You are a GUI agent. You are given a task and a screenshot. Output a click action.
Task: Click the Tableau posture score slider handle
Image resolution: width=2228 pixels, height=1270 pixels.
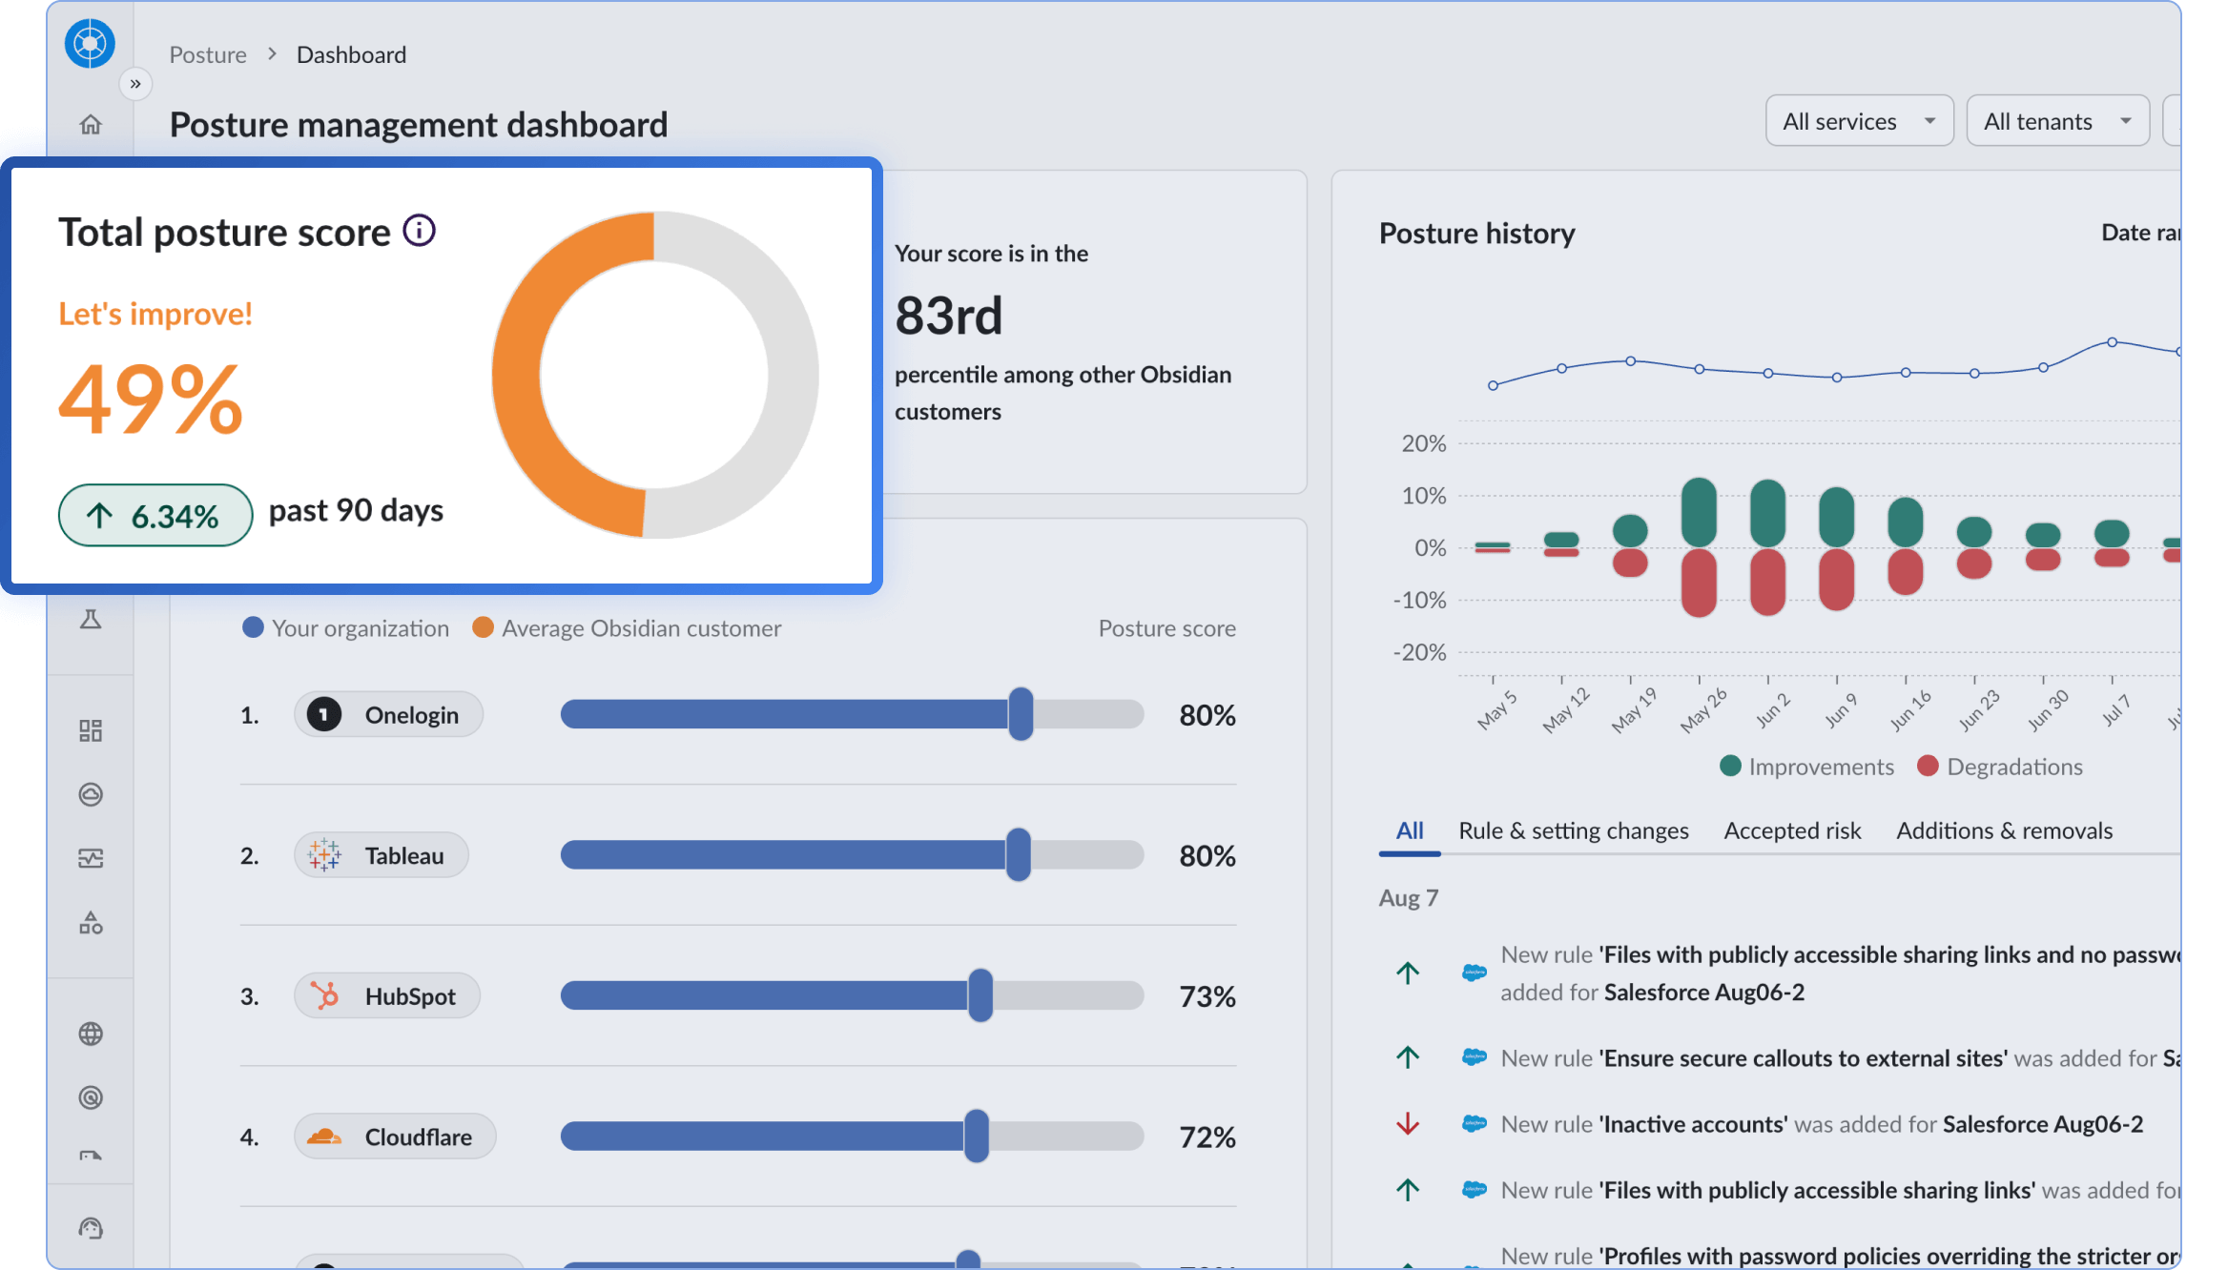[x=1018, y=854]
